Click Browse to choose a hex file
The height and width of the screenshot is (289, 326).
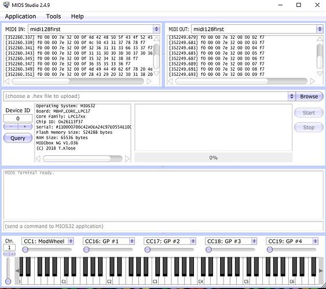(x=309, y=97)
